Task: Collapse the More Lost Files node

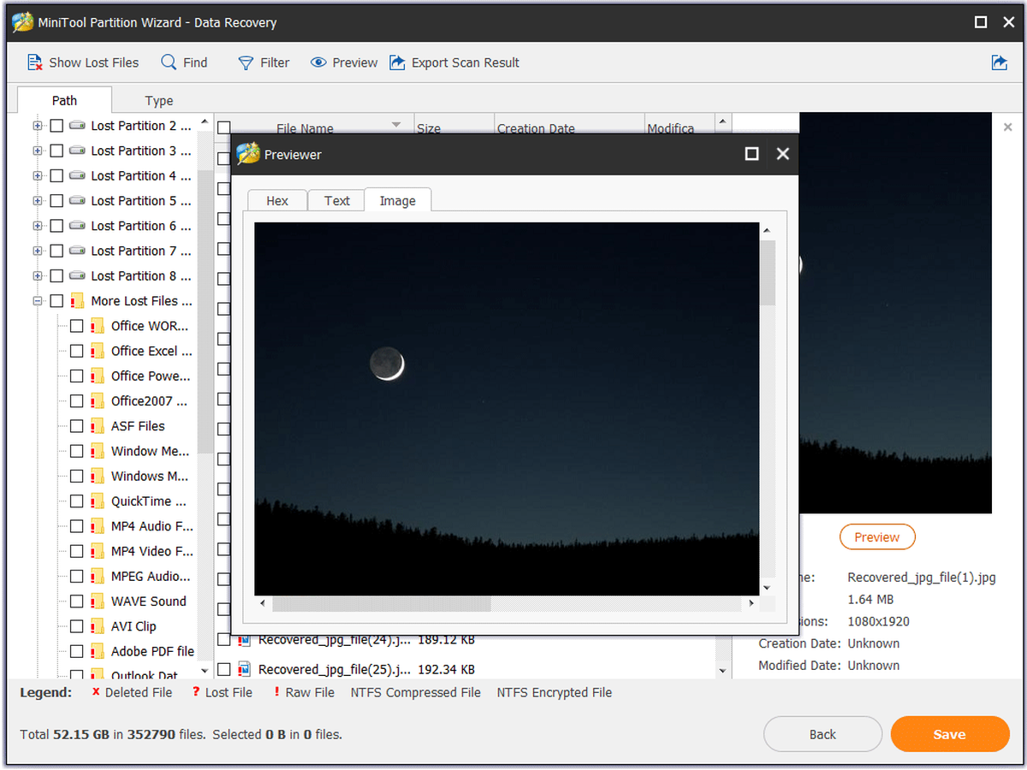Action: (37, 301)
